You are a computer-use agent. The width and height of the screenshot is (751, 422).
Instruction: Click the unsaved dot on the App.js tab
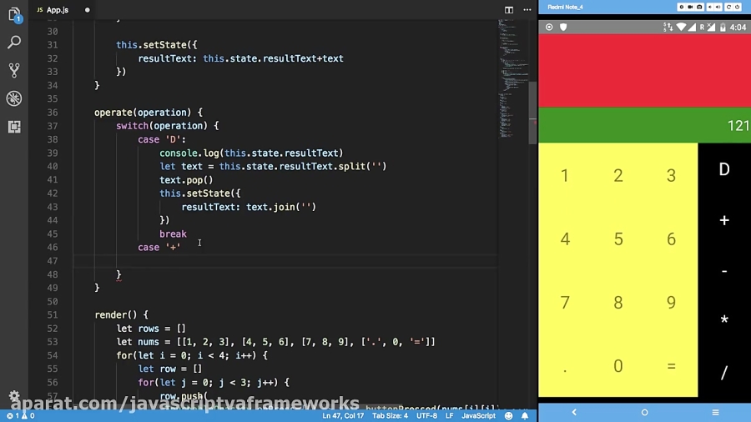[x=87, y=10]
